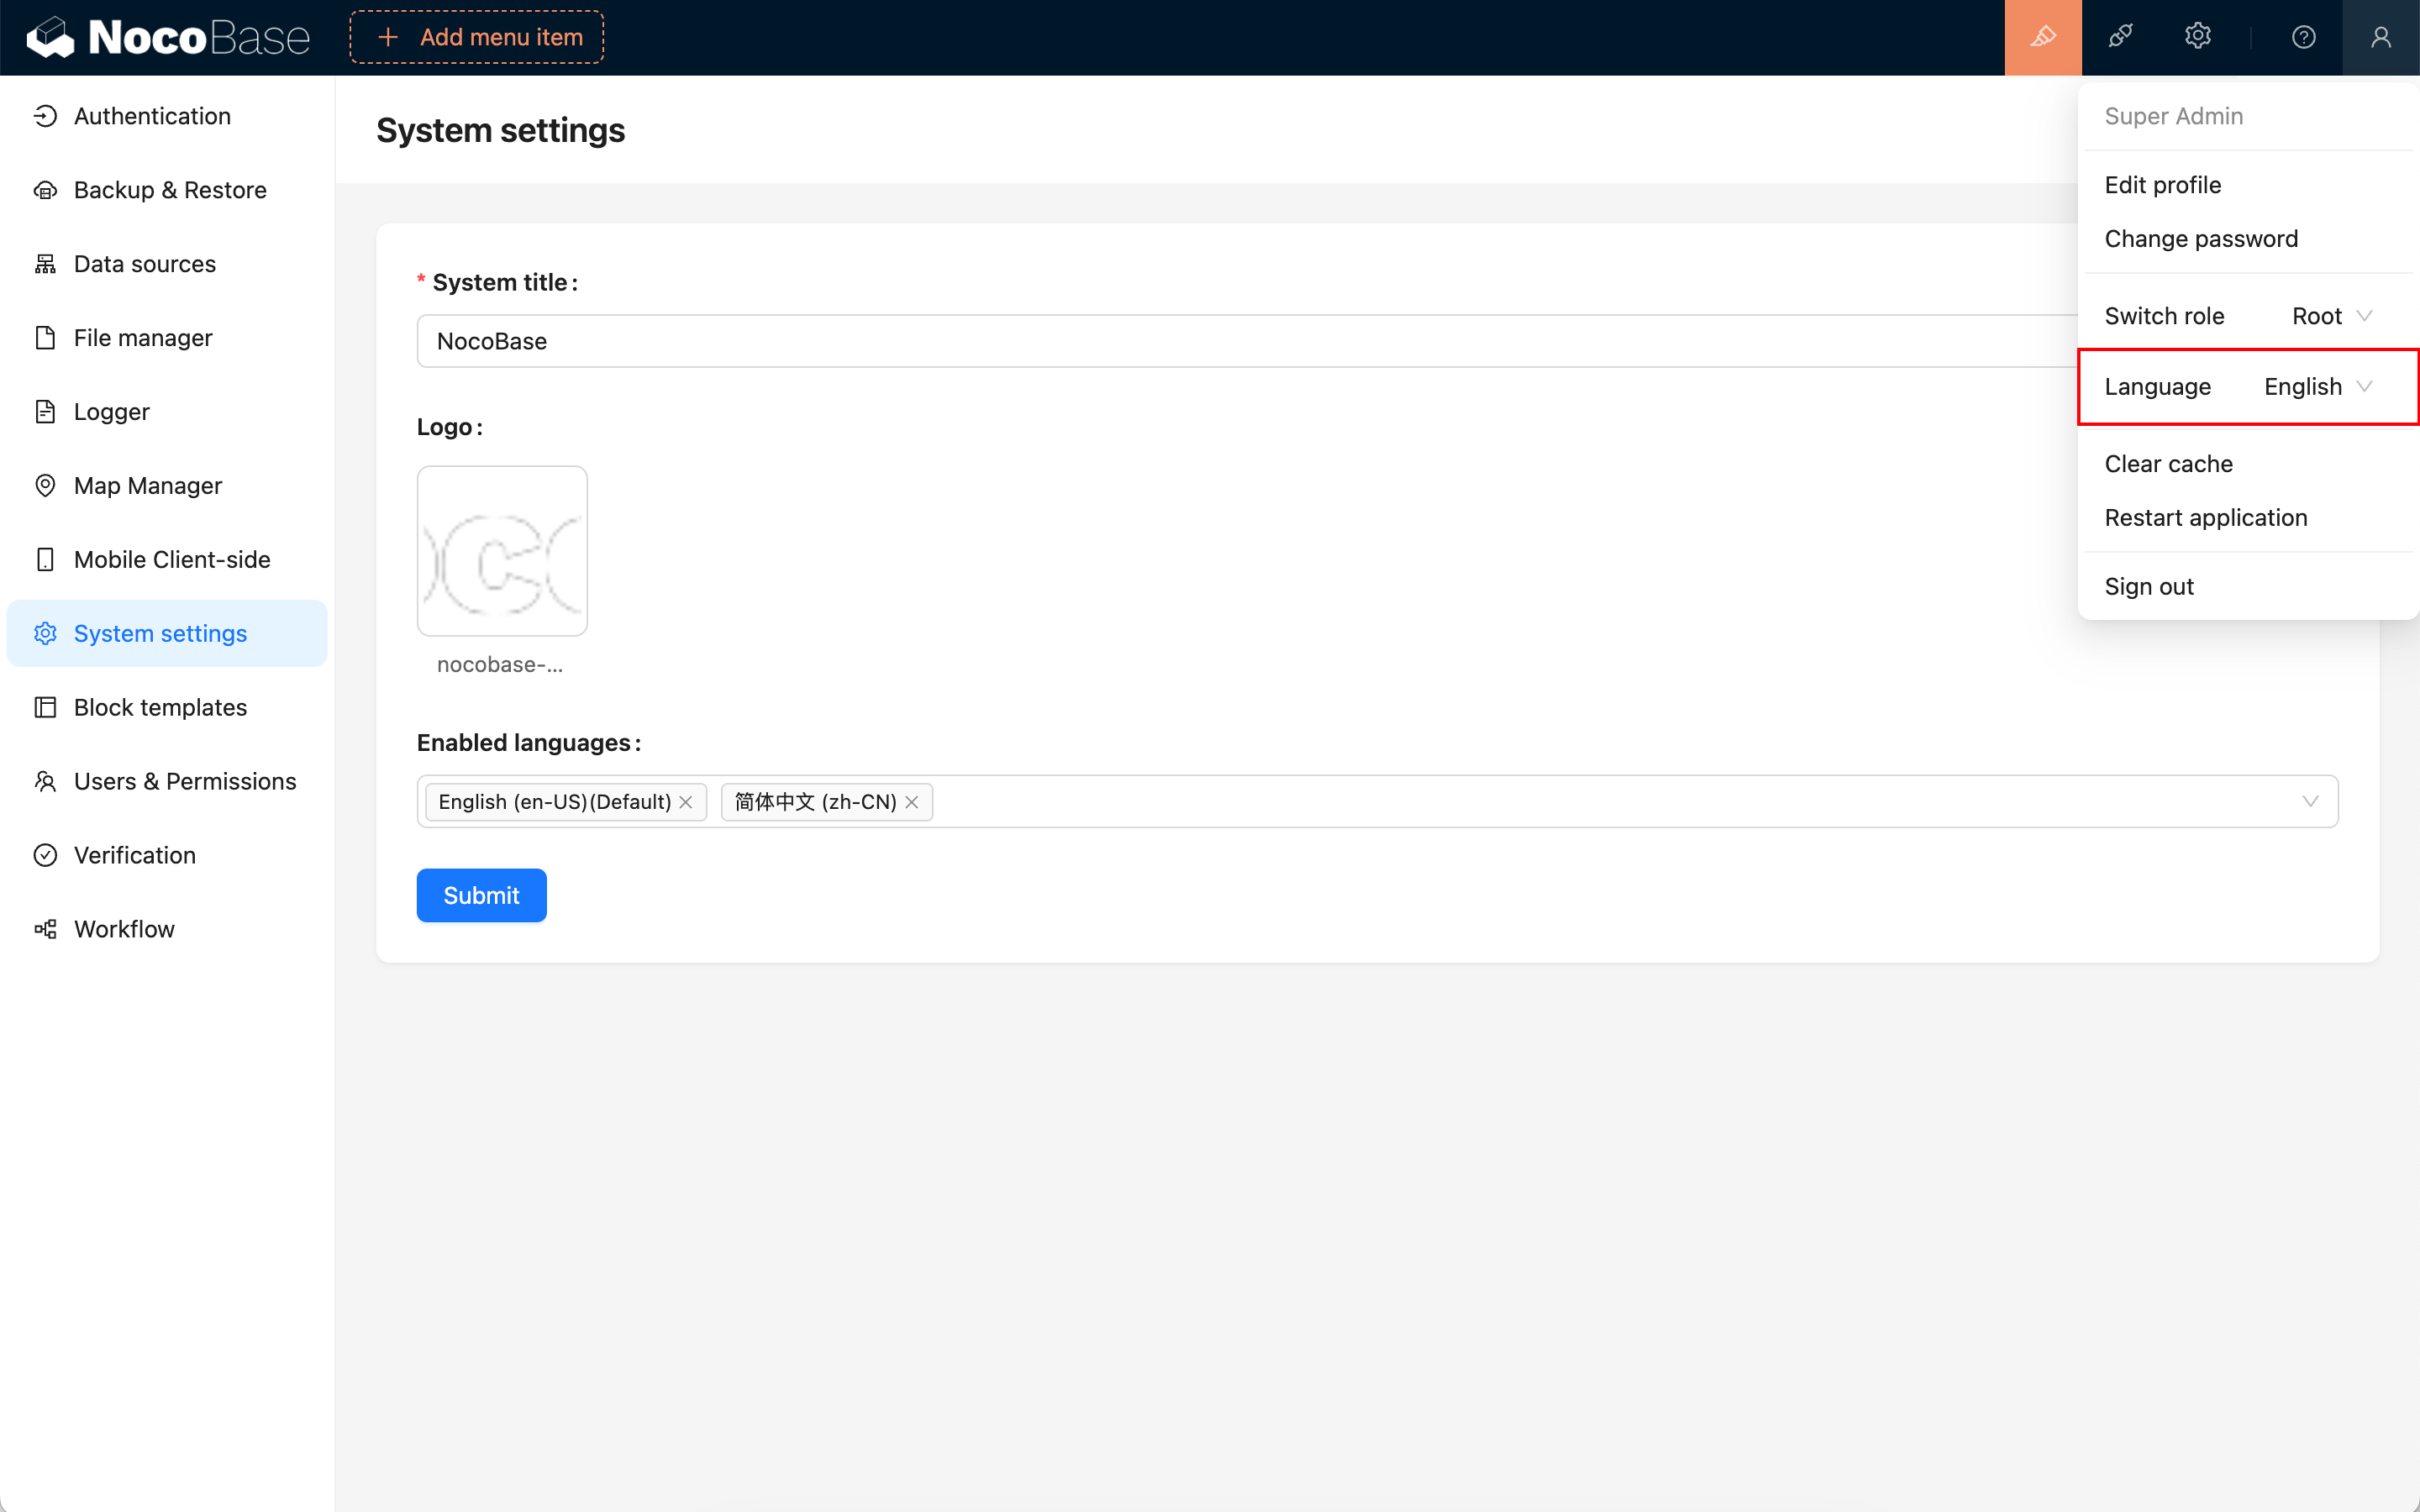
Task: Click Add menu item button
Action: pyautogui.click(x=477, y=37)
